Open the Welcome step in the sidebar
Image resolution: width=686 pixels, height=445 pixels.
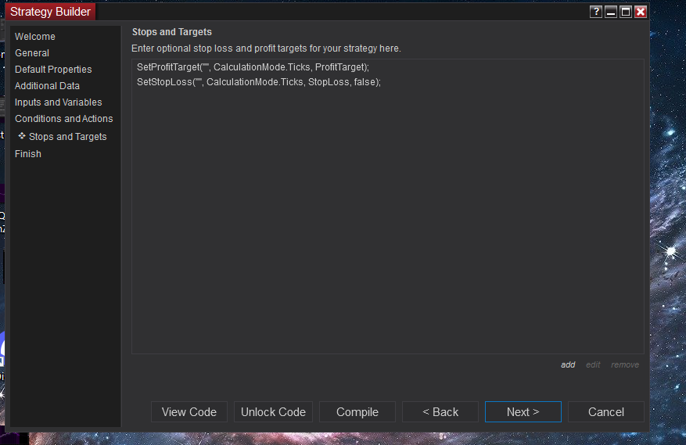point(35,36)
